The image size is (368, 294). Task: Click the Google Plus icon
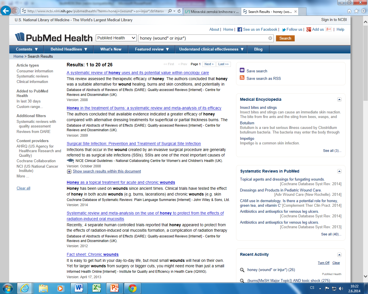pyautogui.click(x=309, y=30)
